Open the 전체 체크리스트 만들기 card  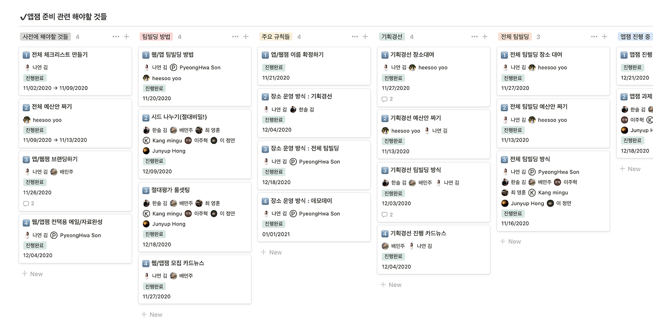(x=75, y=71)
